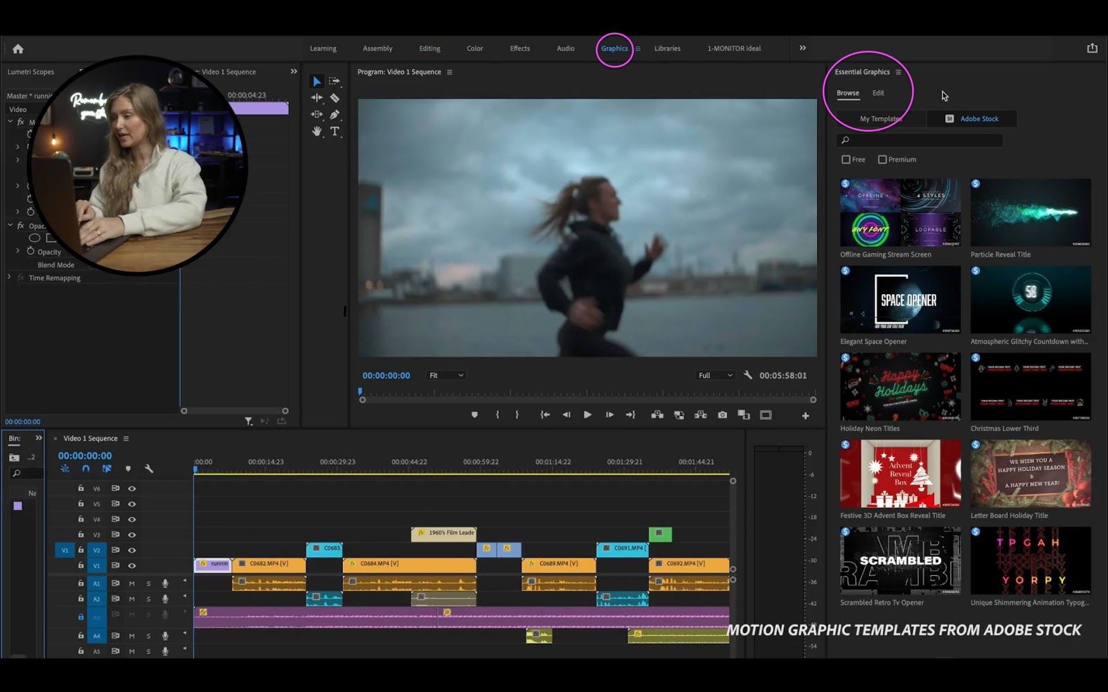Viewport: 1108px width, 692px height.
Task: Select the Pen tool
Action: [335, 115]
